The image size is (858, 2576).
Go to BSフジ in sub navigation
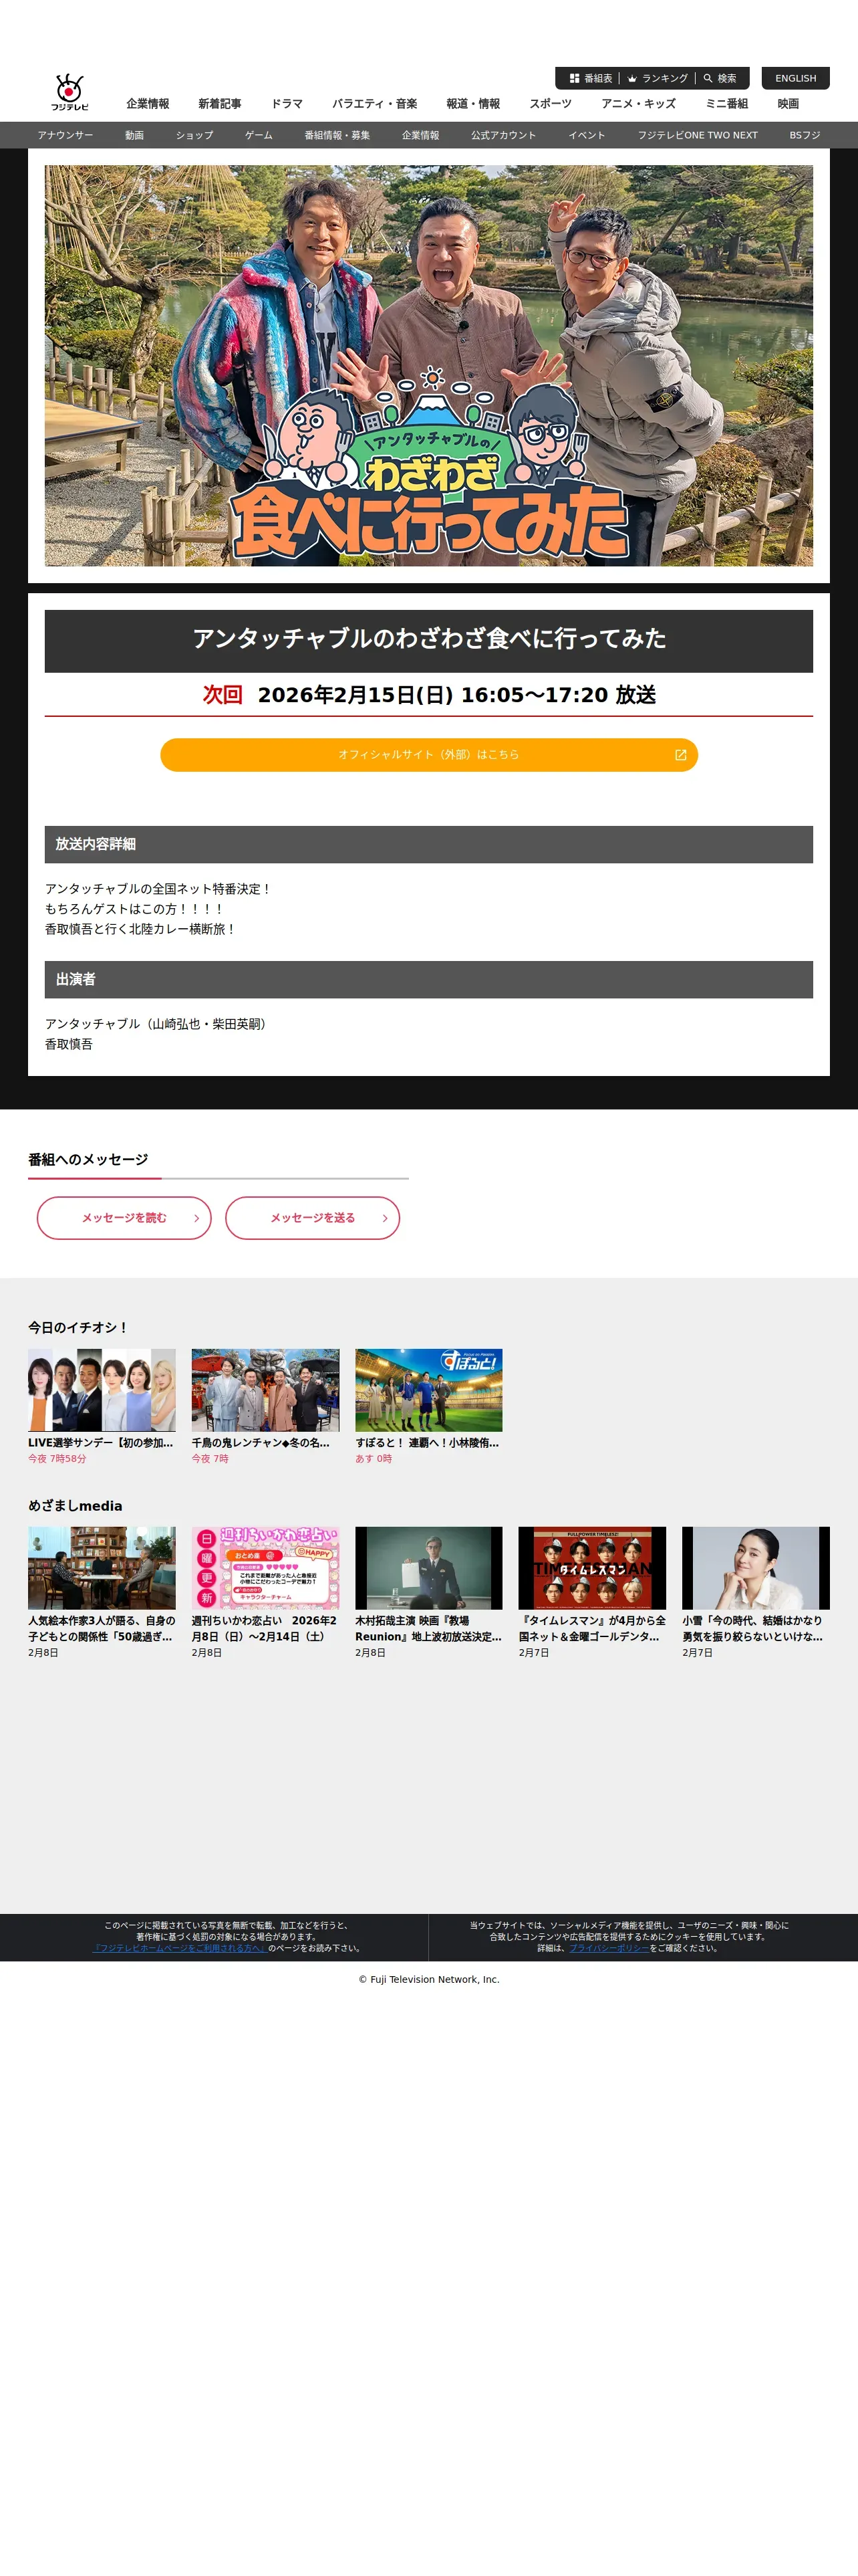tap(804, 135)
